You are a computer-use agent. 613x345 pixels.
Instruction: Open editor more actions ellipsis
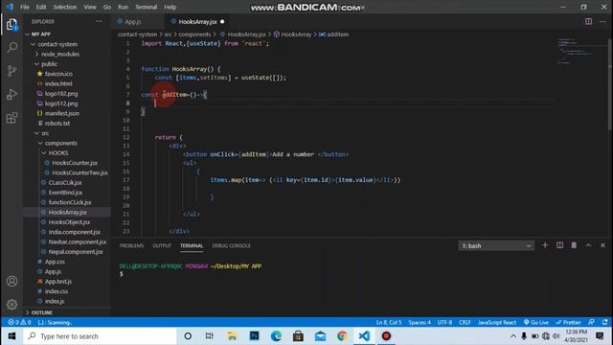coord(602,21)
